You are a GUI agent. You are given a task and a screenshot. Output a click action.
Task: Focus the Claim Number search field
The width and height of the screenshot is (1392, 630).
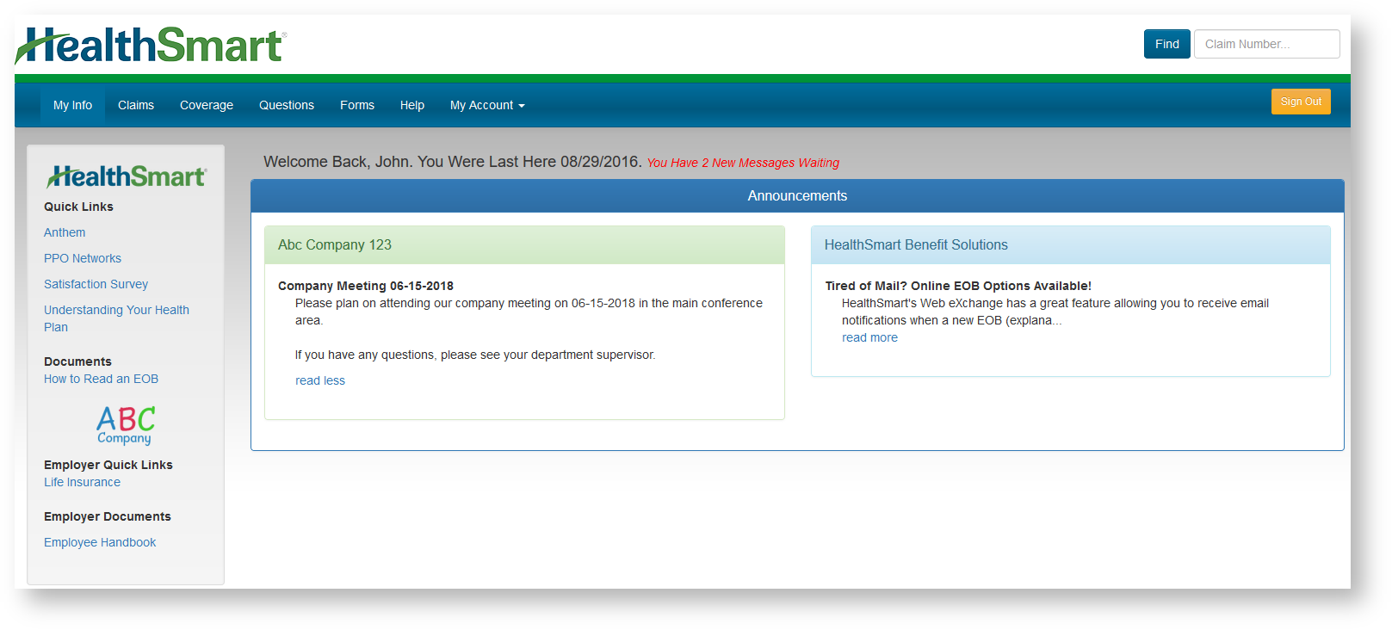point(1267,44)
